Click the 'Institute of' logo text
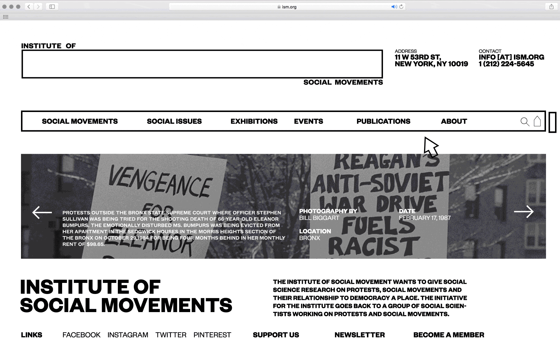 48,46
